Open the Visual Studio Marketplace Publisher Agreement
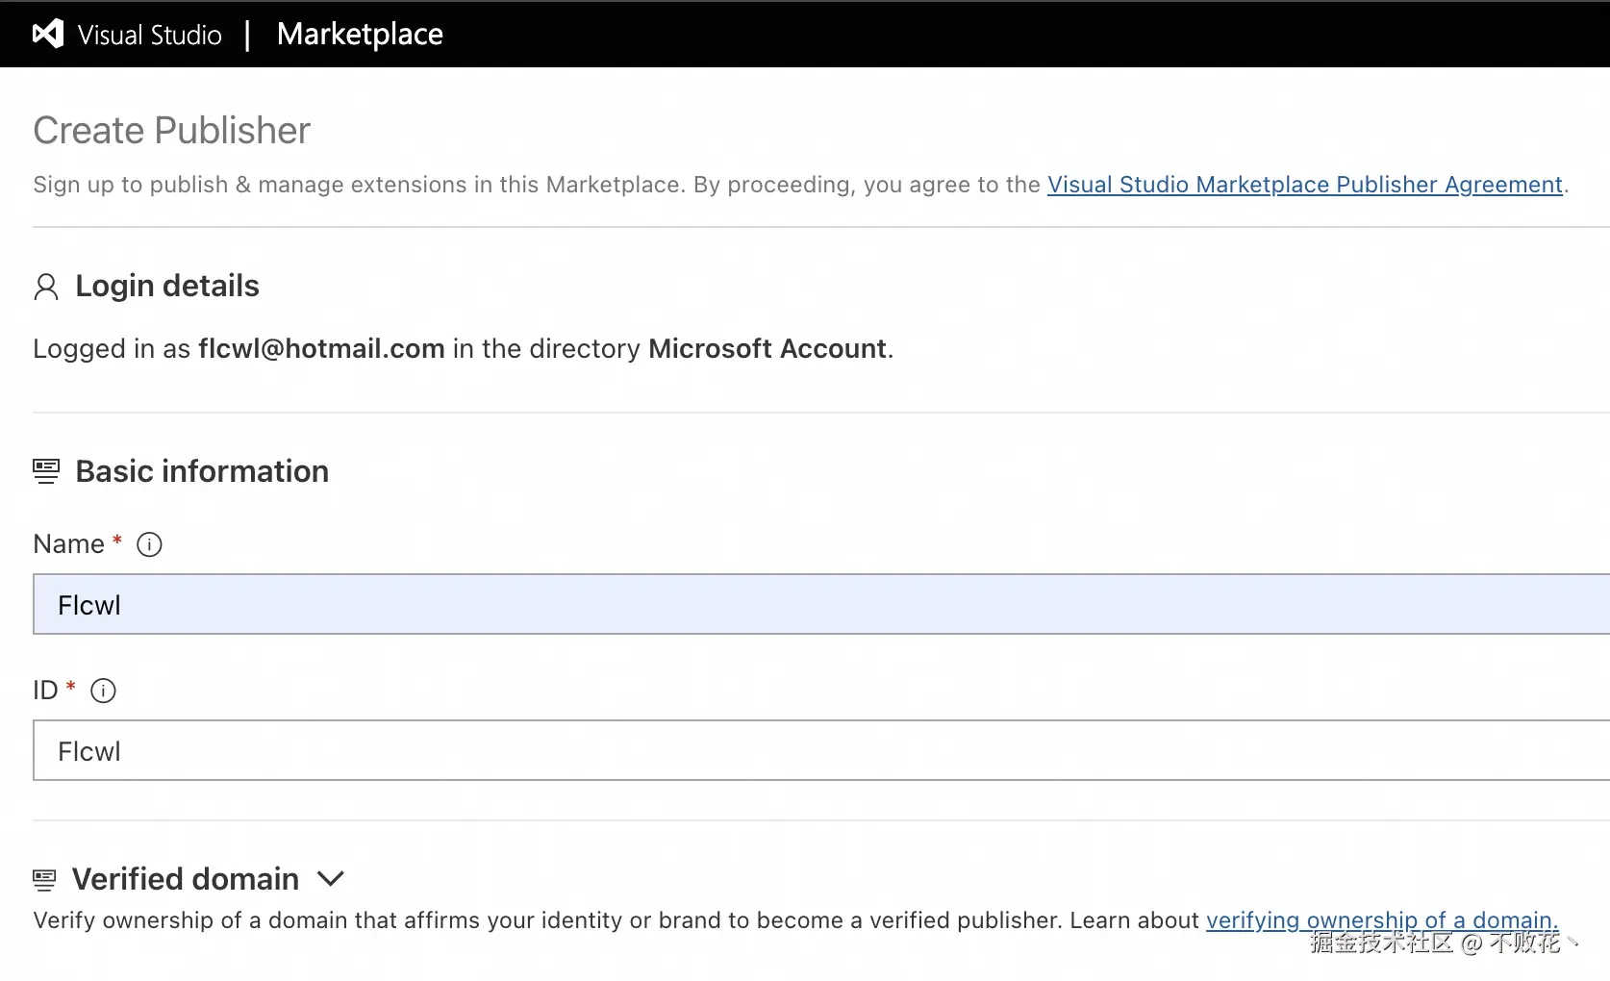 1304,185
